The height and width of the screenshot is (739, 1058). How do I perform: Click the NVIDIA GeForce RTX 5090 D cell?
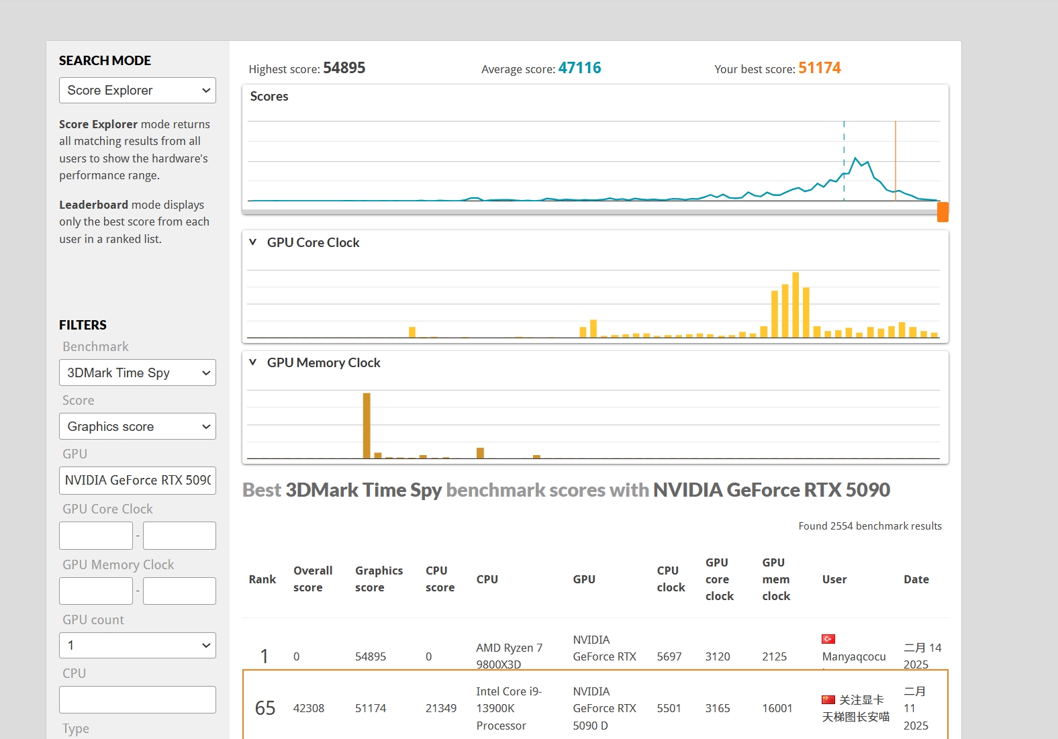[x=604, y=708]
